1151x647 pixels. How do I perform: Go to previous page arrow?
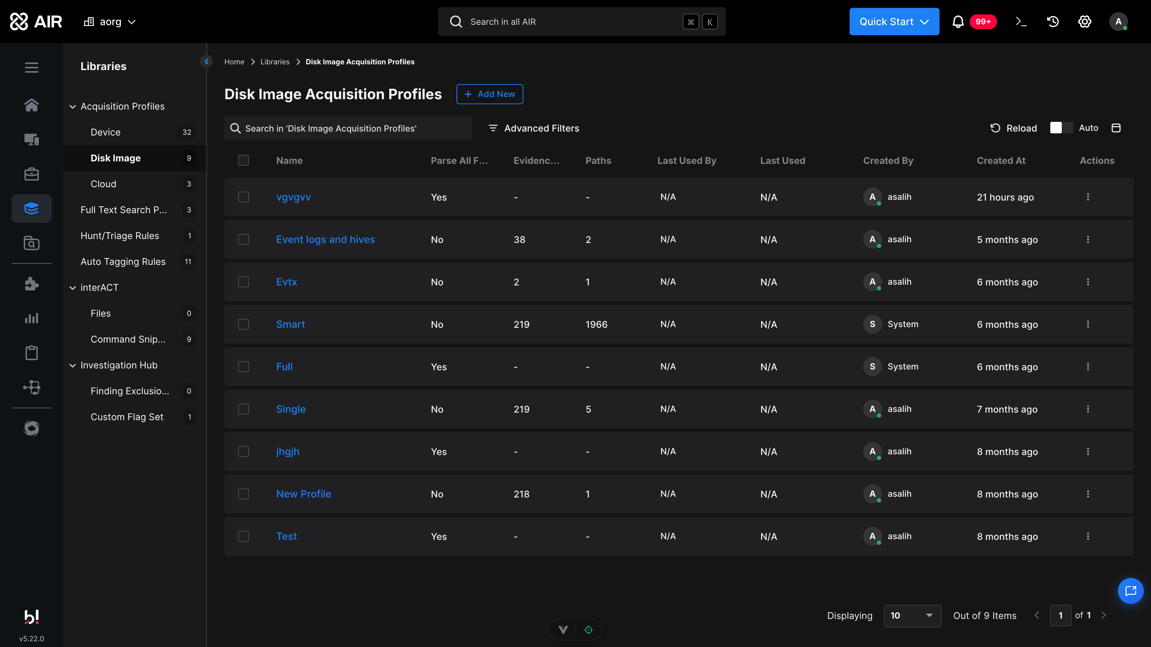1037,615
